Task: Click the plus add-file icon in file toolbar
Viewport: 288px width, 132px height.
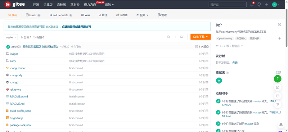Action: tap(175, 37)
